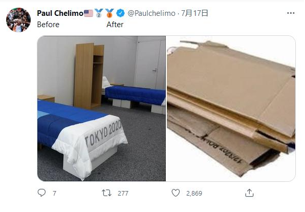
Task: Click the US flag emoji
Action: [x=89, y=13]
